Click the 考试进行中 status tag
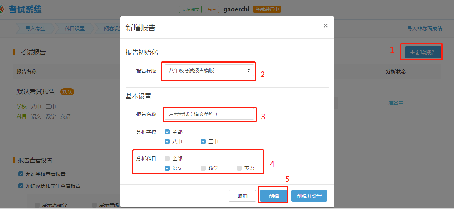 (267, 9)
